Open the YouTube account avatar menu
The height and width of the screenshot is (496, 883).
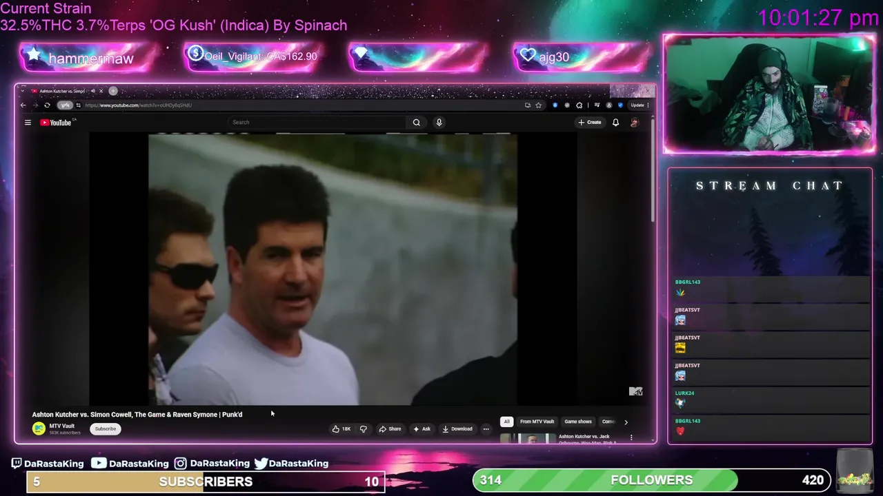[634, 123]
